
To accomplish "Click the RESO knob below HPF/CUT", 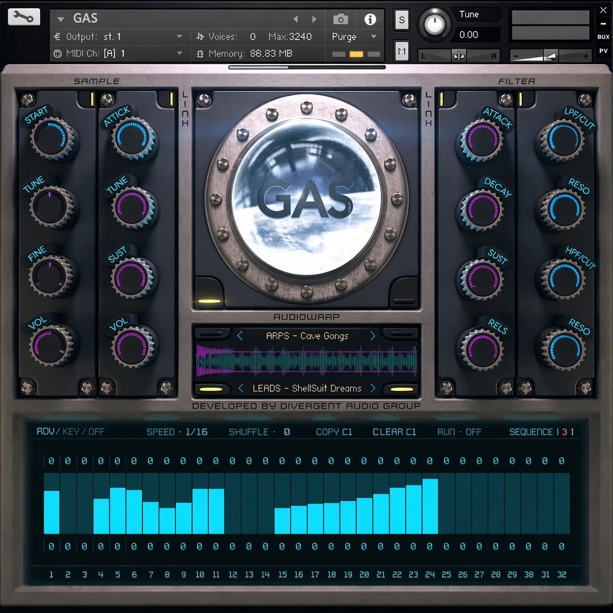I will pyautogui.click(x=563, y=348).
